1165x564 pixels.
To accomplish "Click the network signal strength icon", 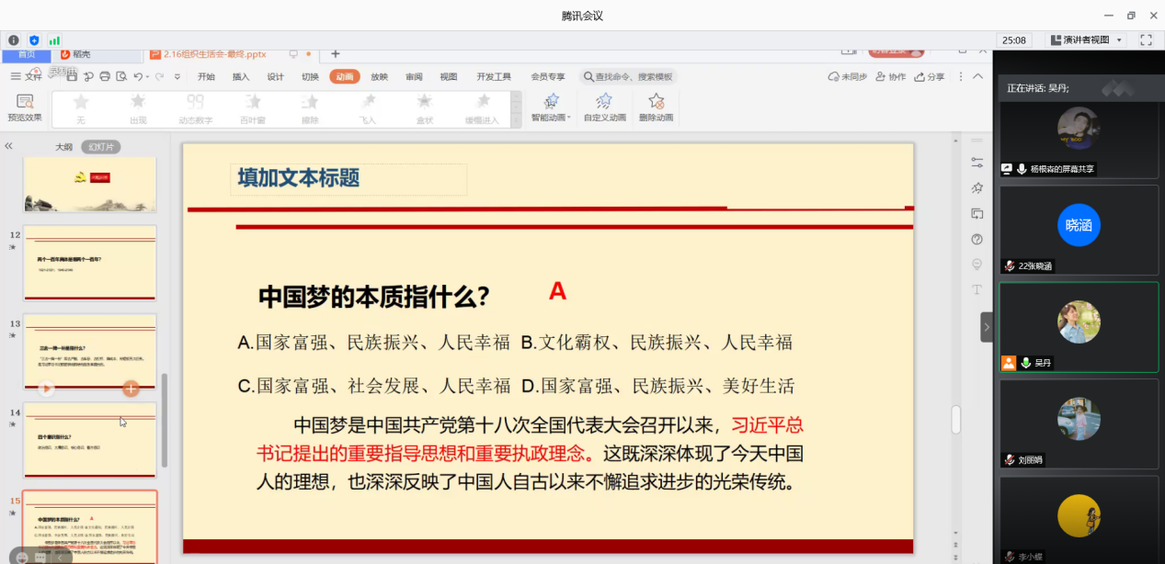I will [54, 40].
